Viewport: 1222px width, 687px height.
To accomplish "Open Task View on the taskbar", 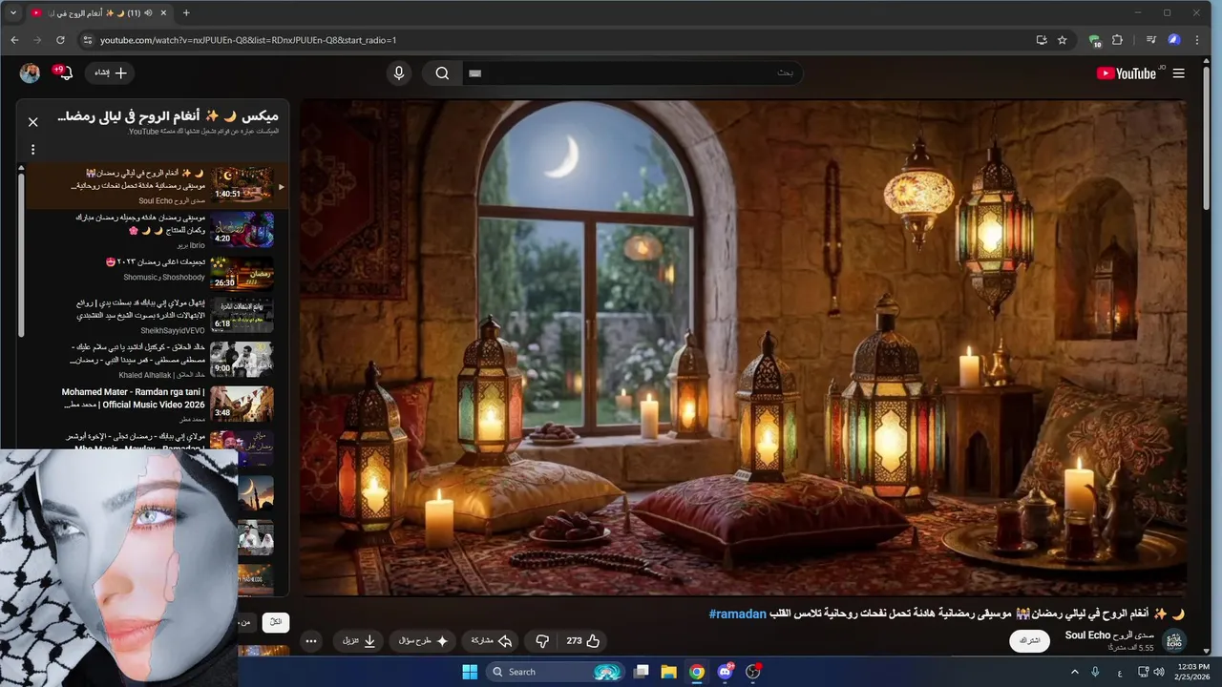I will (642, 672).
